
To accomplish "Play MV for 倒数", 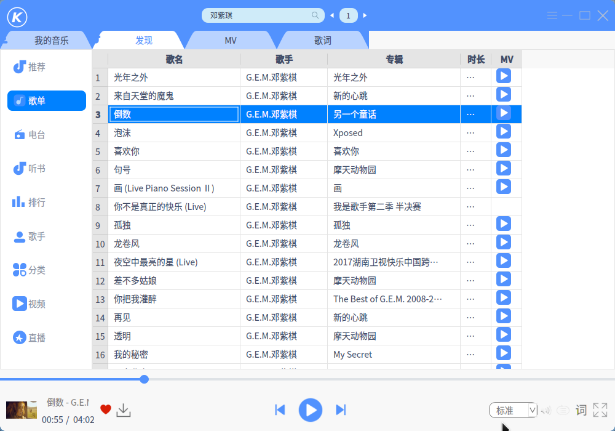I will (504, 113).
